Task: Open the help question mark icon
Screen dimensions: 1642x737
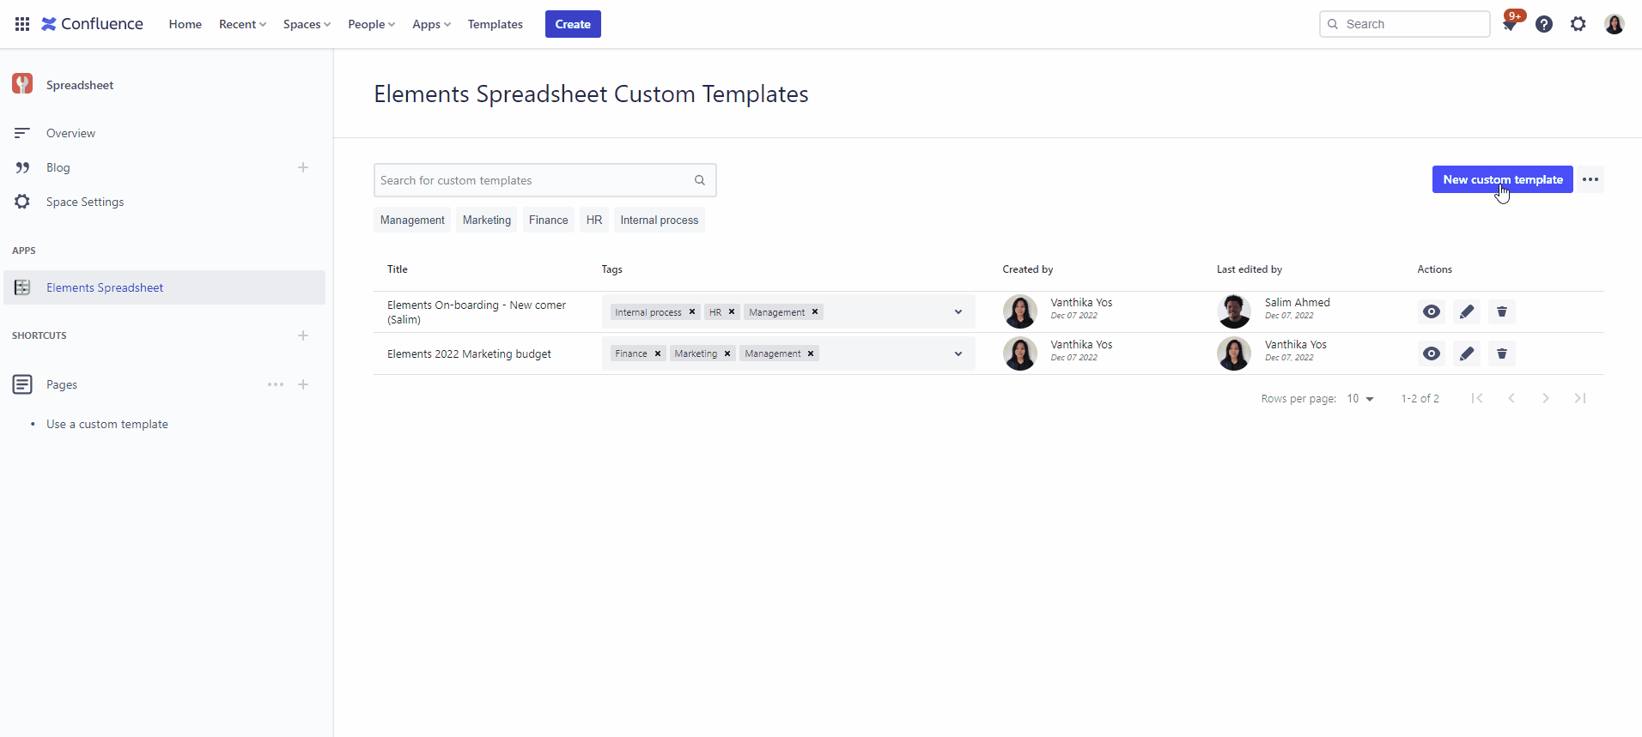Action: click(x=1544, y=24)
